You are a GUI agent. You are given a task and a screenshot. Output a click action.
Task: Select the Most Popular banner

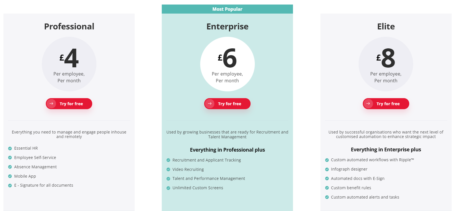pyautogui.click(x=227, y=9)
